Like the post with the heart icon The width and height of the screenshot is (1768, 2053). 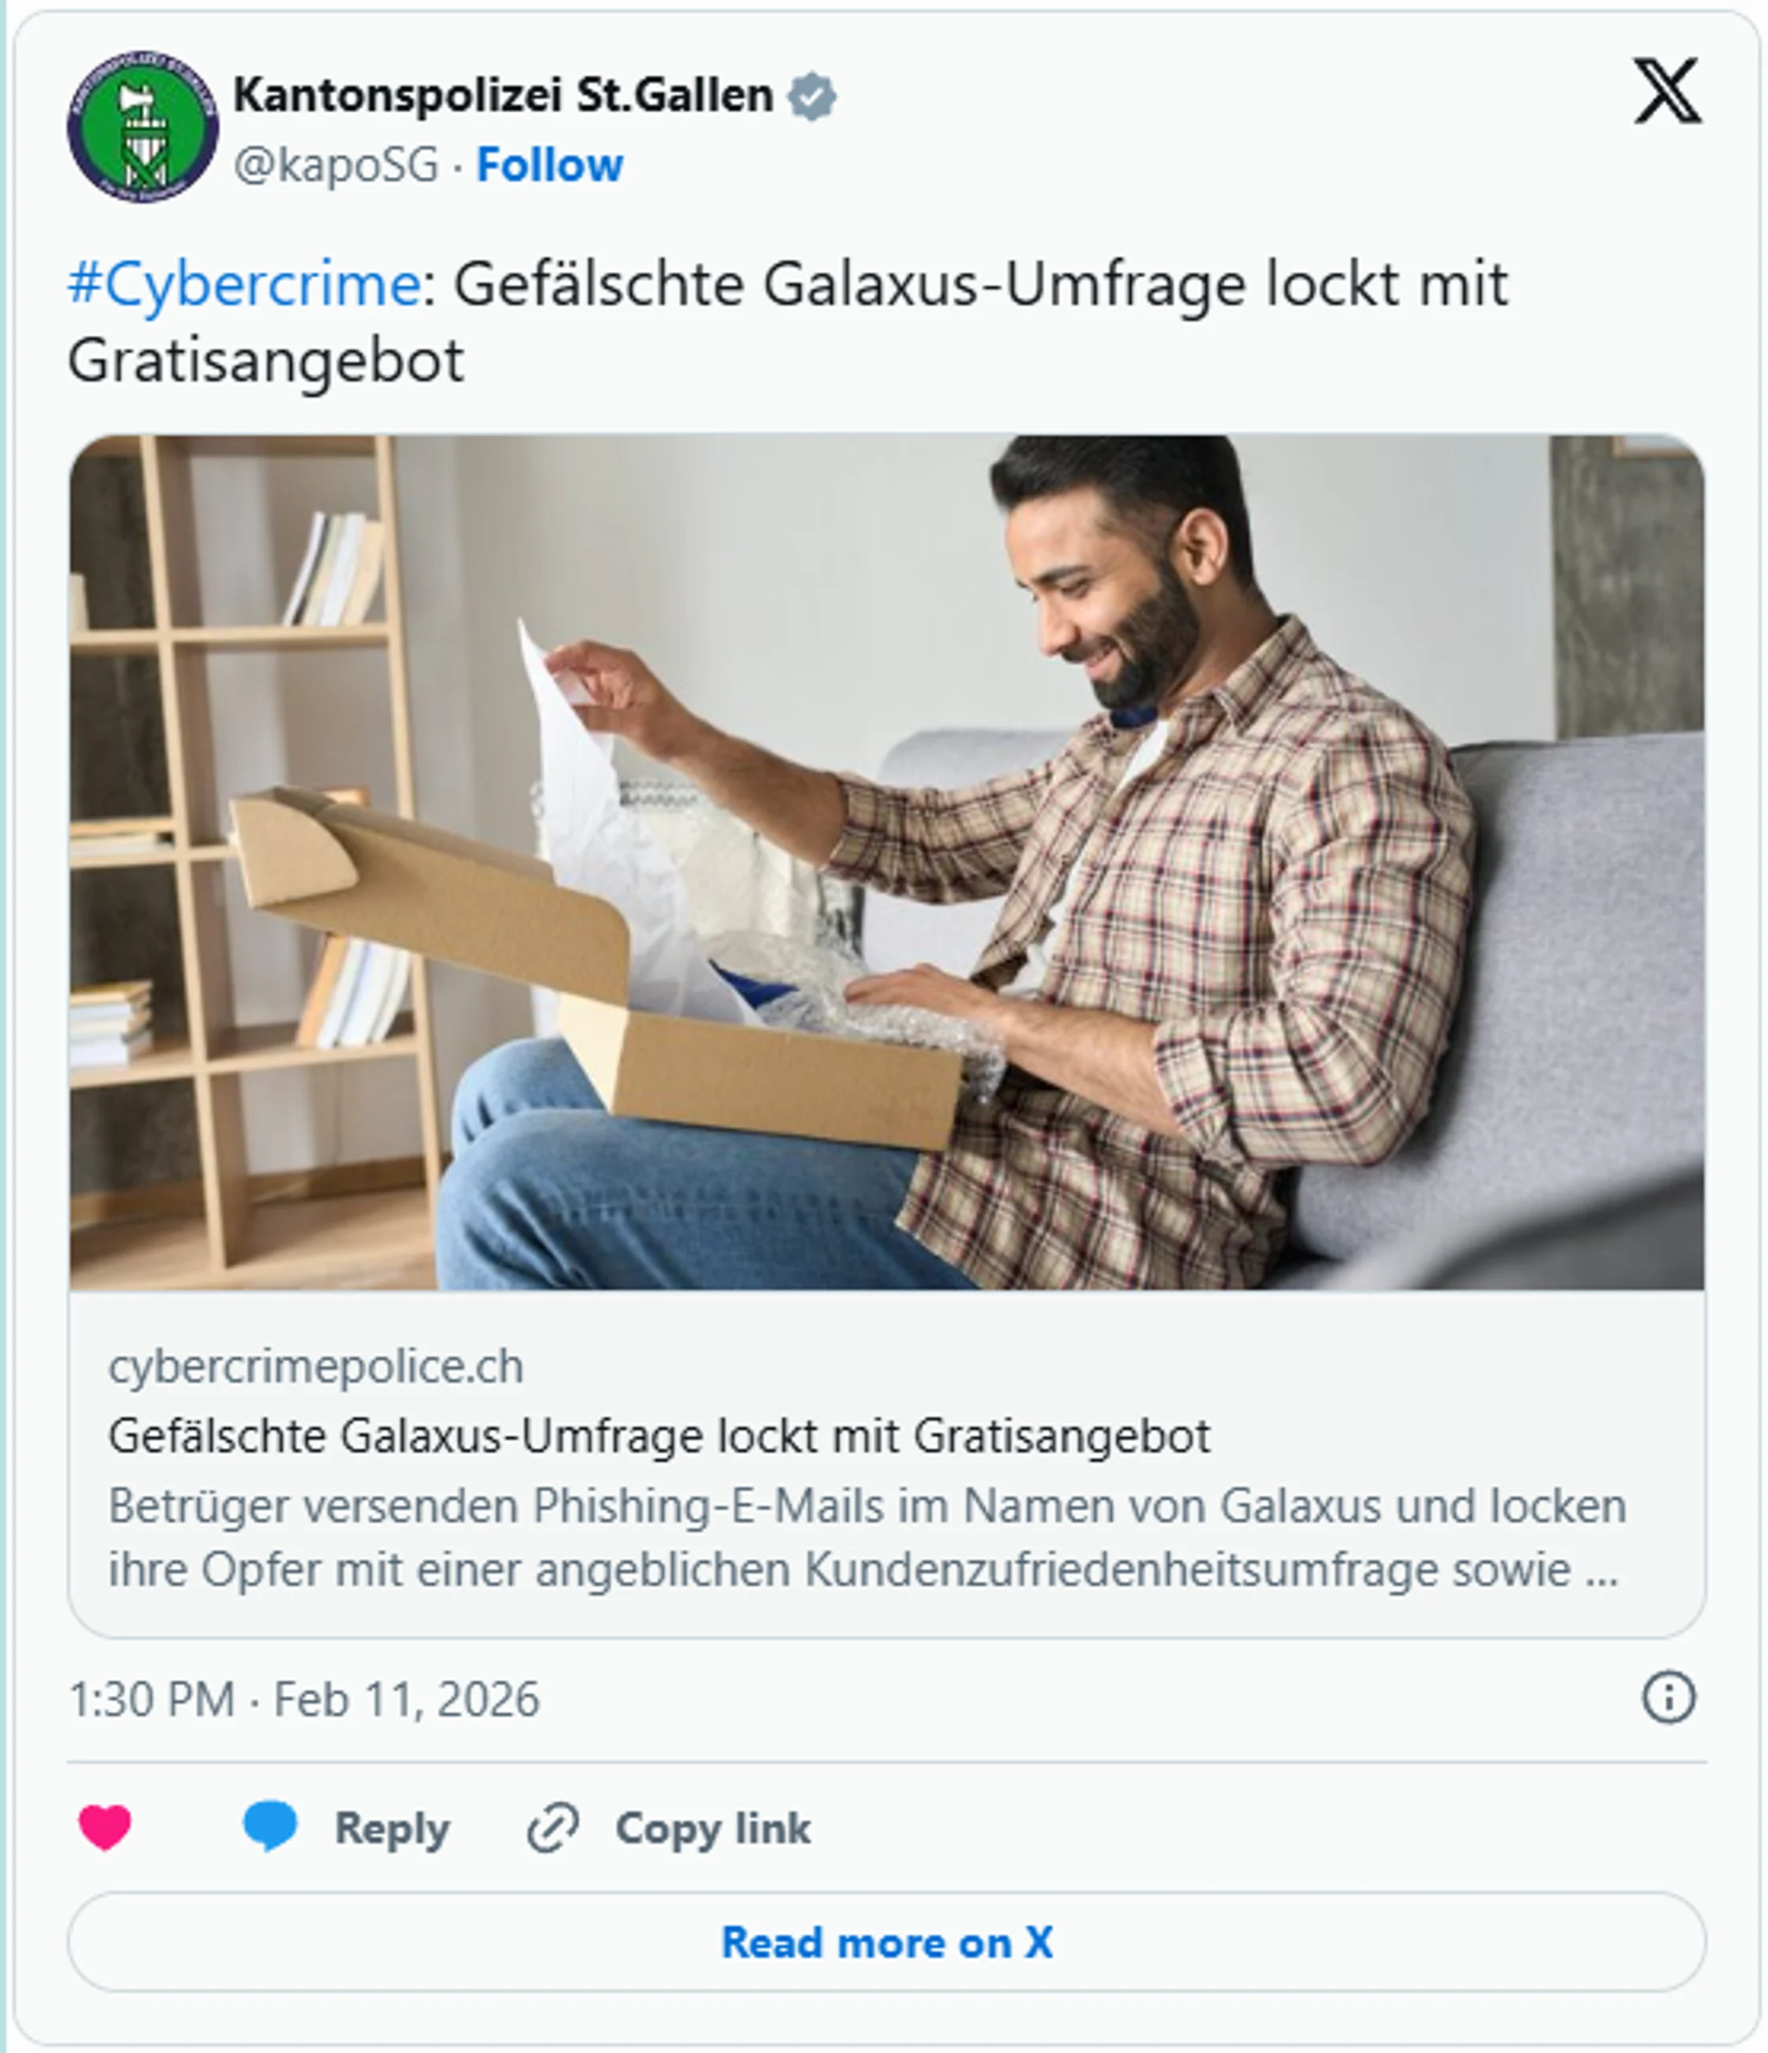105,1828
